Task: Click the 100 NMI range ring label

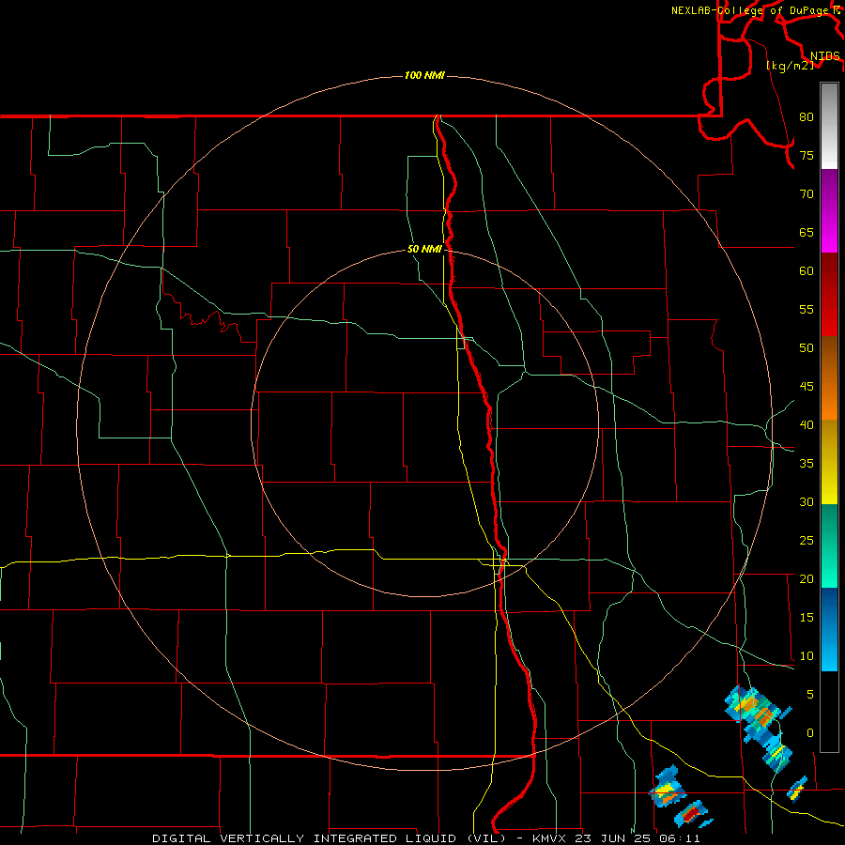Action: click(x=424, y=75)
